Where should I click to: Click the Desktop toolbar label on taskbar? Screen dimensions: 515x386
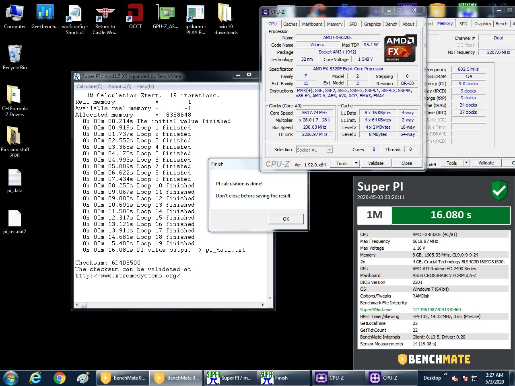(432, 378)
